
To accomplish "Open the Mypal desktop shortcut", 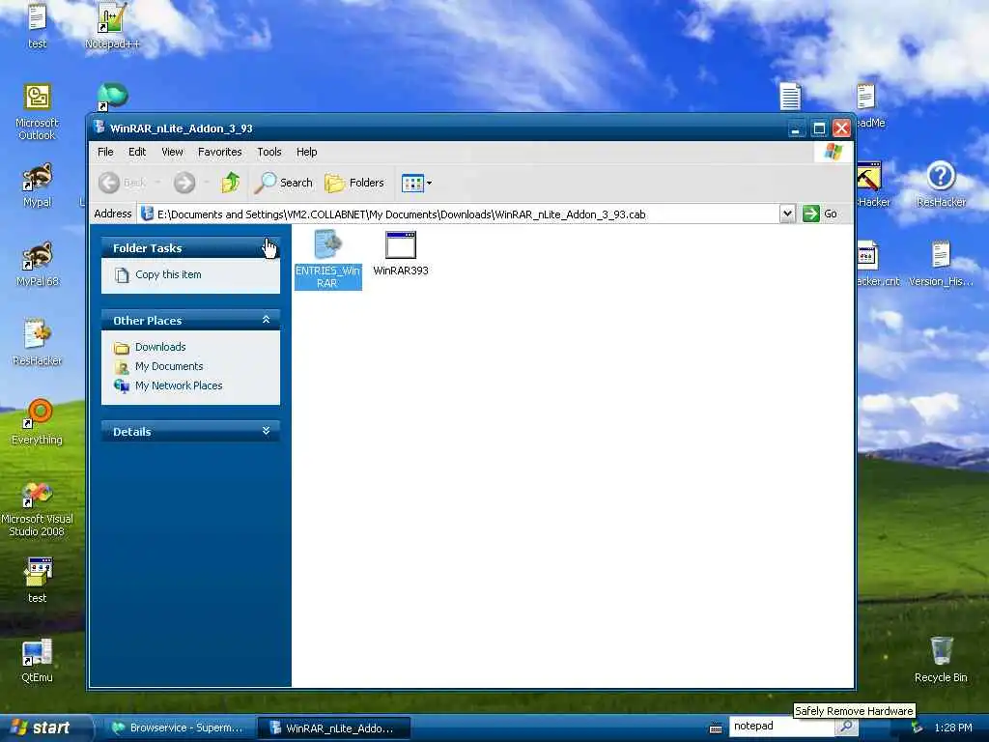I will click(38, 185).
